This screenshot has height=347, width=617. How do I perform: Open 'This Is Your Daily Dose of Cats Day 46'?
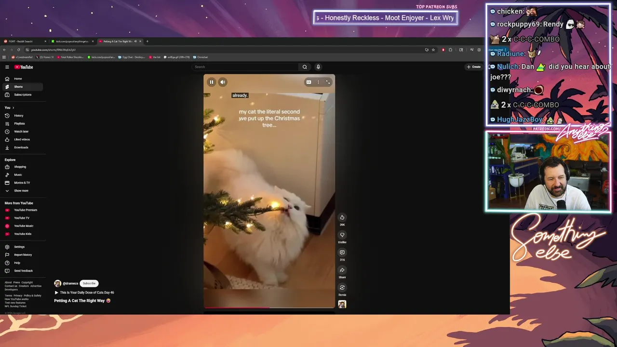tap(84, 293)
